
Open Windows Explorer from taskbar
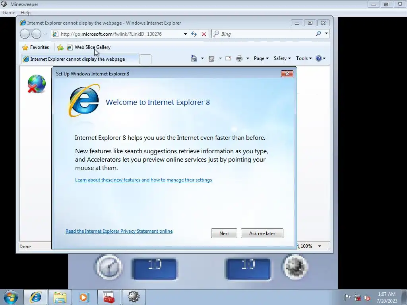[x=60, y=297]
